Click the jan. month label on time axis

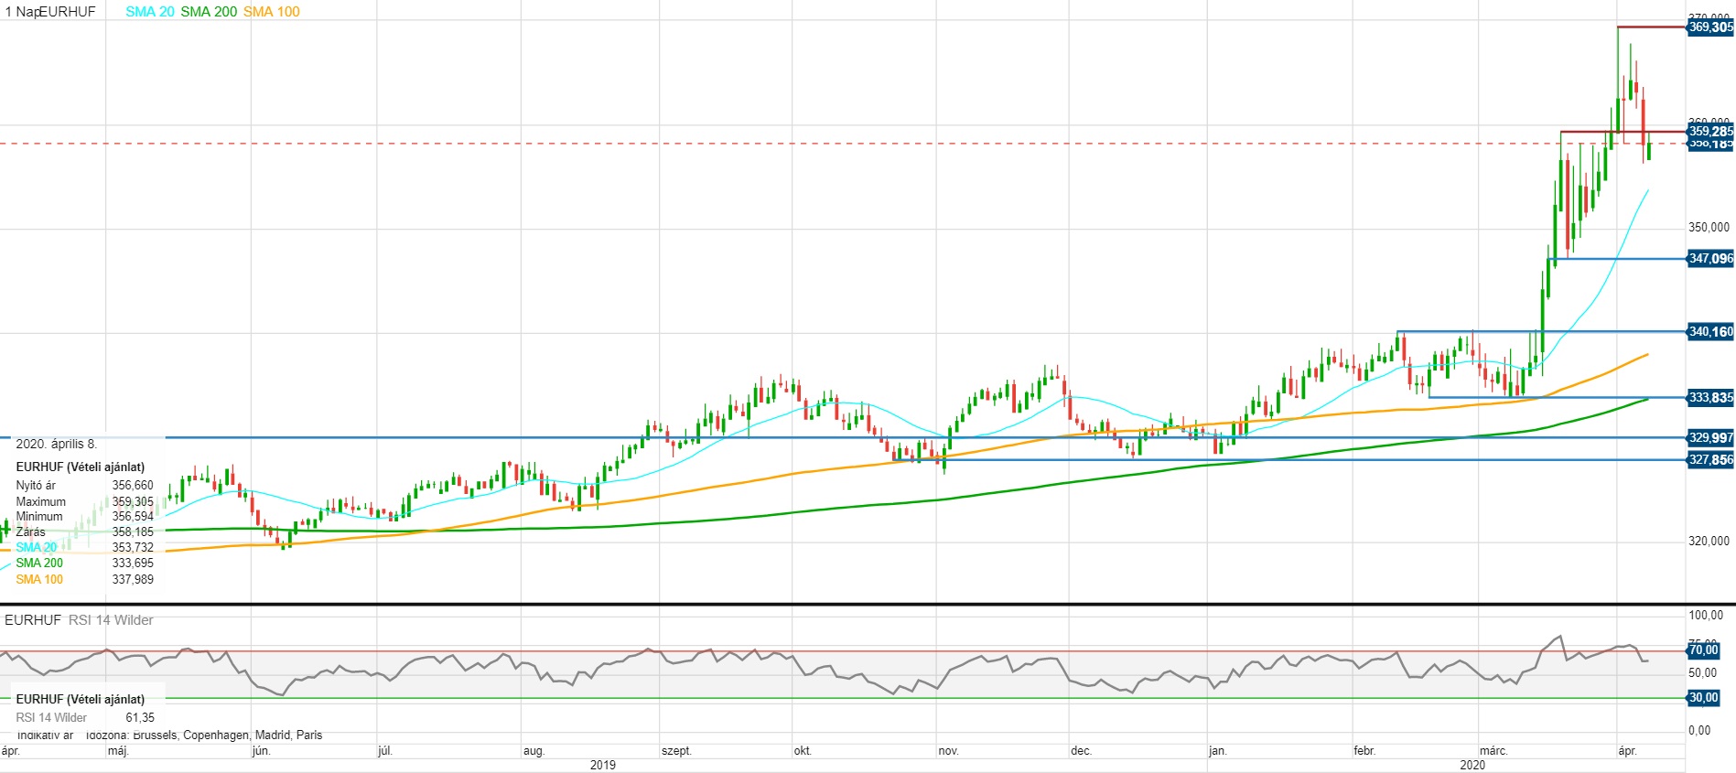click(1218, 751)
